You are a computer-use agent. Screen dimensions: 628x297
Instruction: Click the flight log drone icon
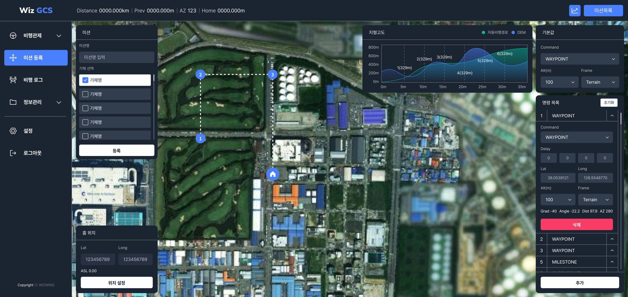point(13,80)
